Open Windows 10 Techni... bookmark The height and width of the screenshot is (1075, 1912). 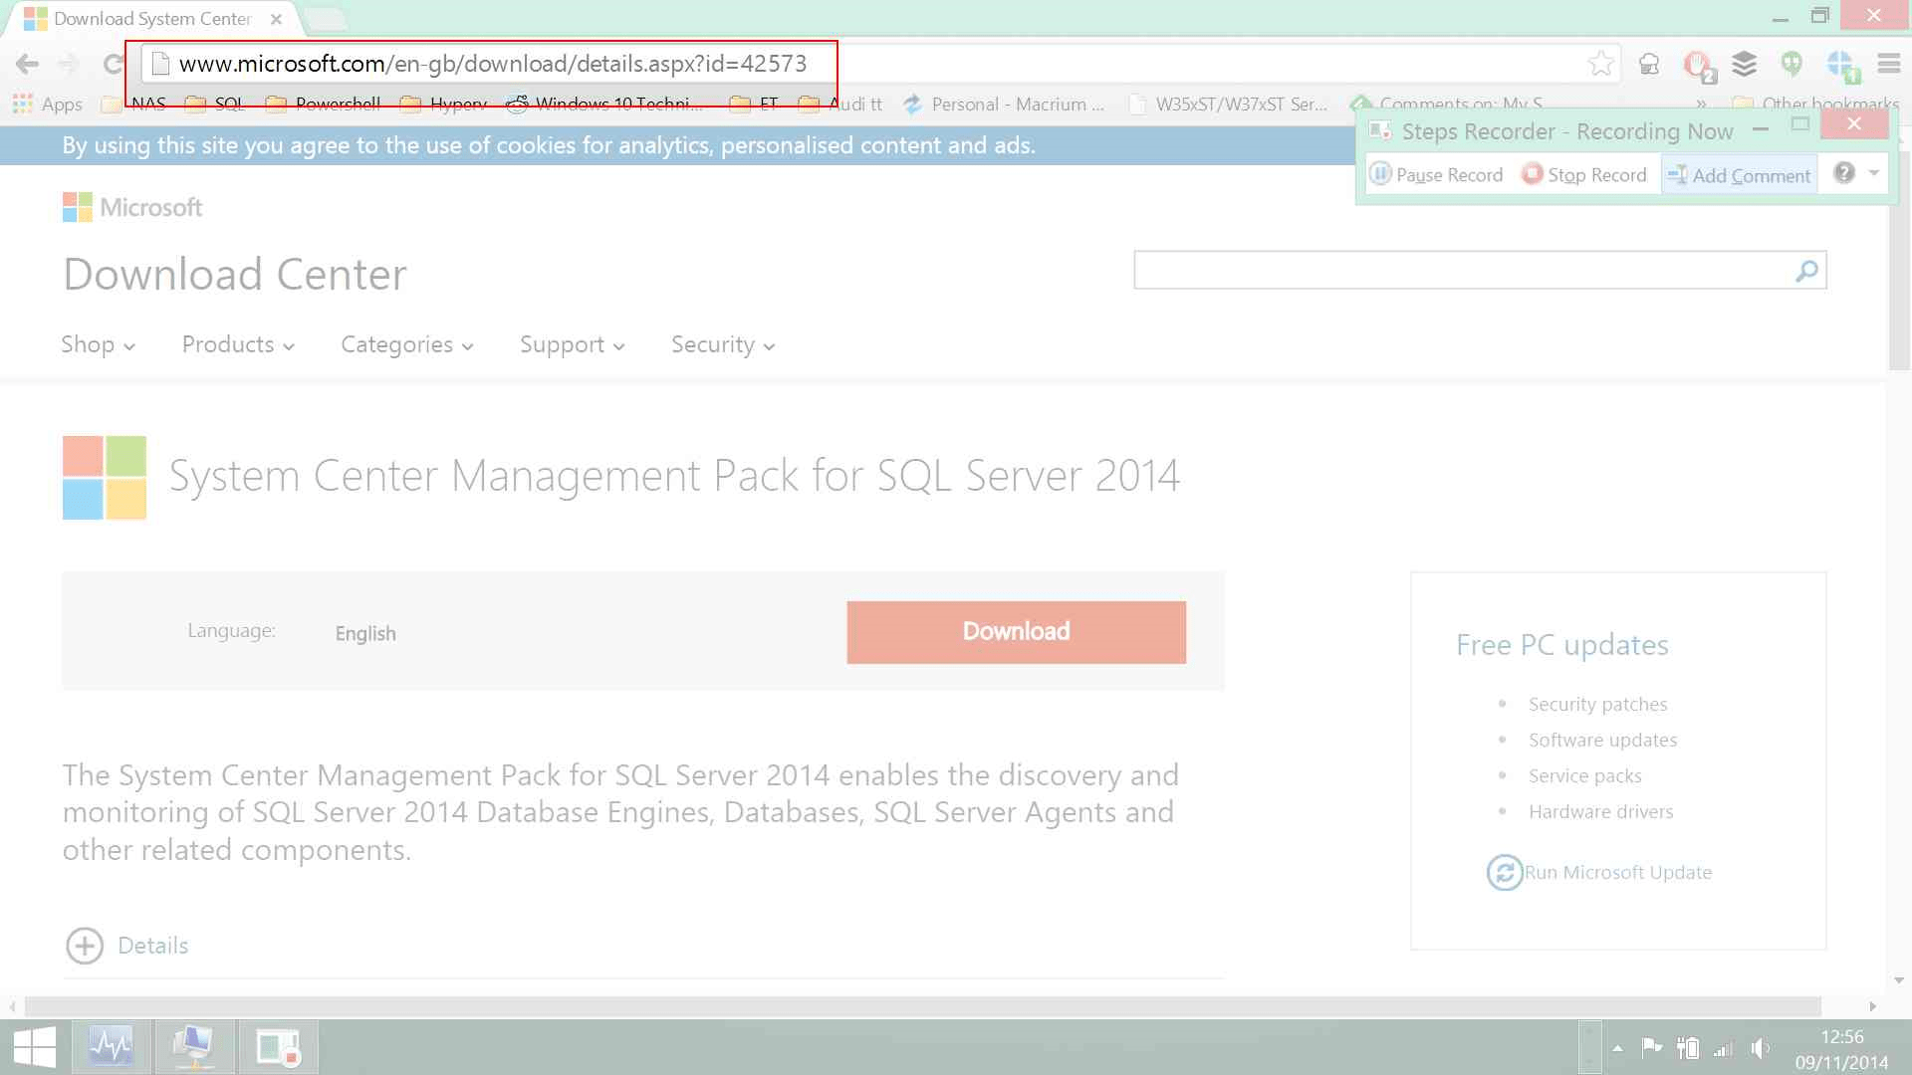click(604, 104)
